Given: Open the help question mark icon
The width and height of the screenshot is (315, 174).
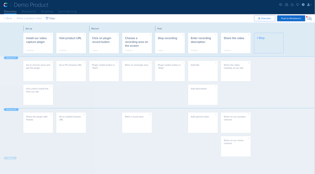Looking at the screenshot, I should (x=303, y=5).
